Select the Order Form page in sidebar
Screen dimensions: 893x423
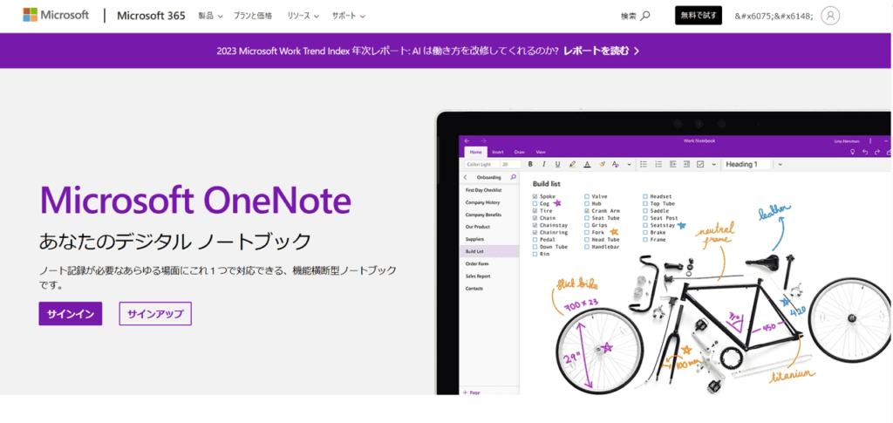(x=477, y=263)
